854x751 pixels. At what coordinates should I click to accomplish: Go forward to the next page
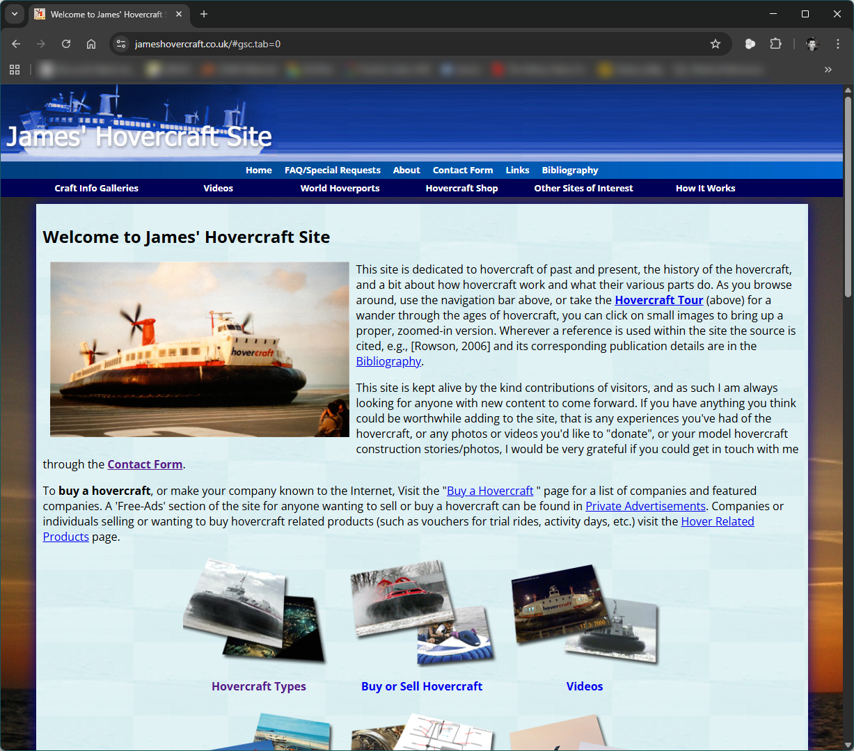[41, 44]
